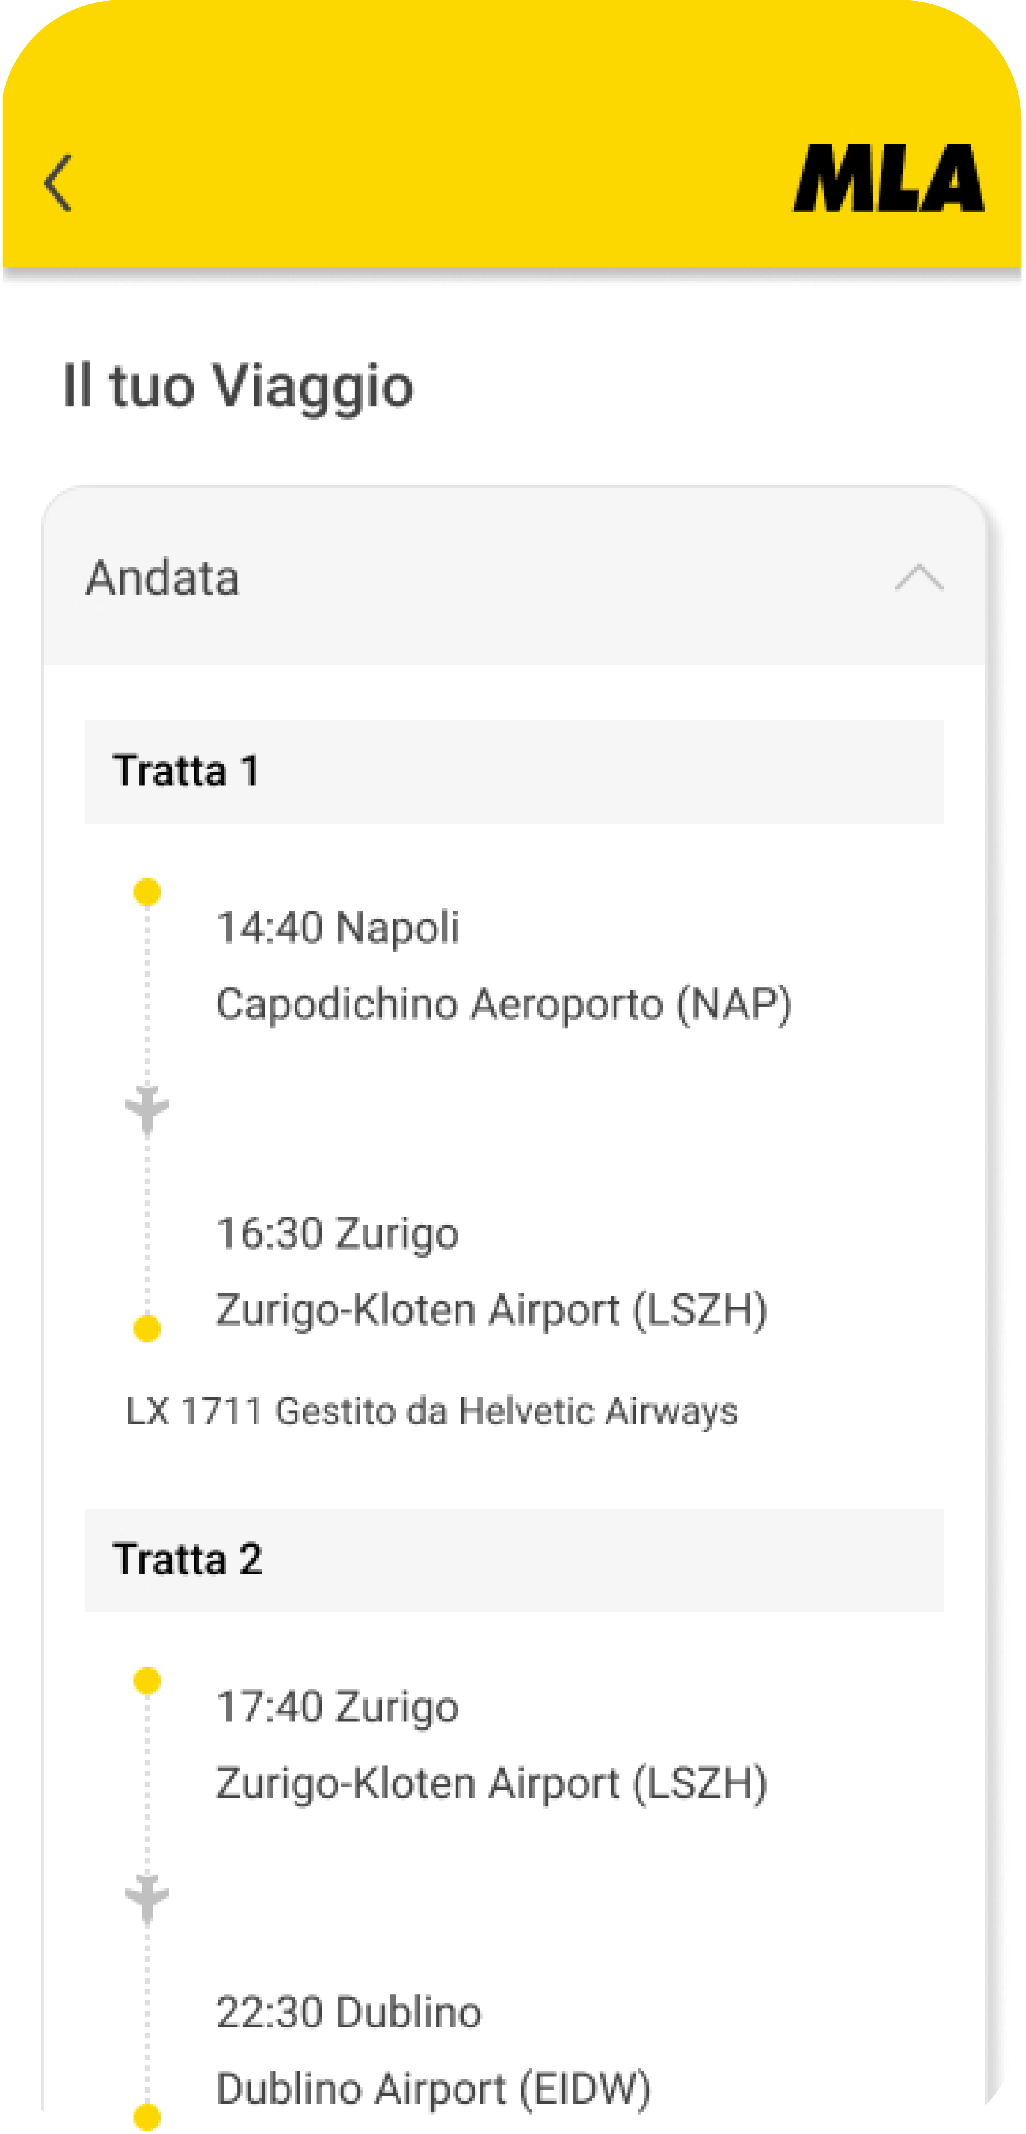Collapse the Andata section chevron
This screenshot has height=2134, width=1026.
(x=918, y=578)
